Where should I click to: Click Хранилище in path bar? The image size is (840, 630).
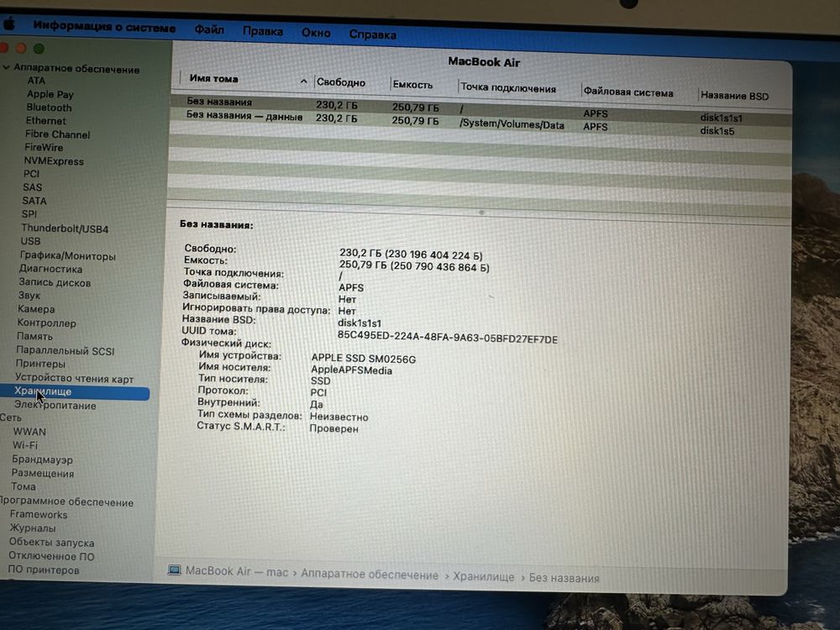(x=483, y=576)
